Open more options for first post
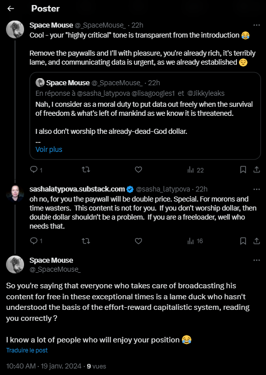266x375 pixels. pos(256,25)
